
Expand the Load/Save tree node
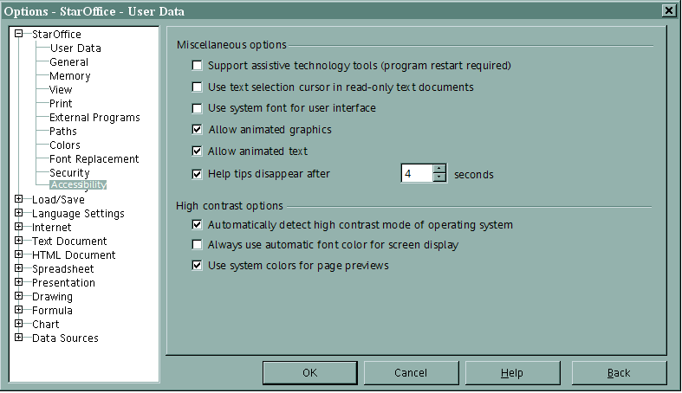(x=19, y=200)
